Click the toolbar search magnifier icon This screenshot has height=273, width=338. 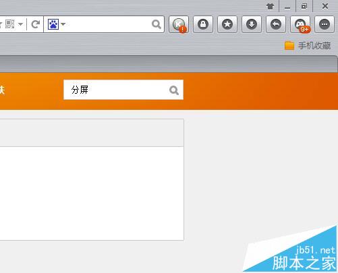click(157, 24)
